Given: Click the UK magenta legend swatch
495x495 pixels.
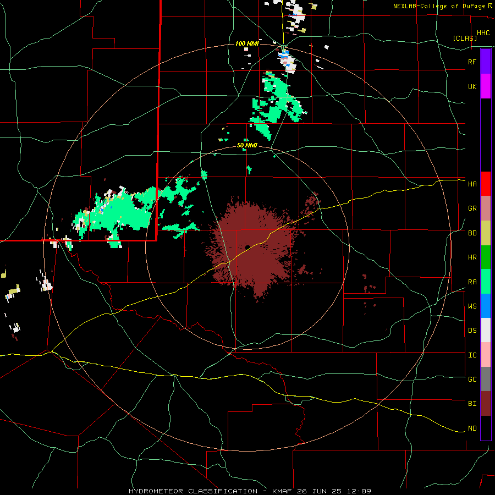Looking at the screenshot, I should click(486, 86).
